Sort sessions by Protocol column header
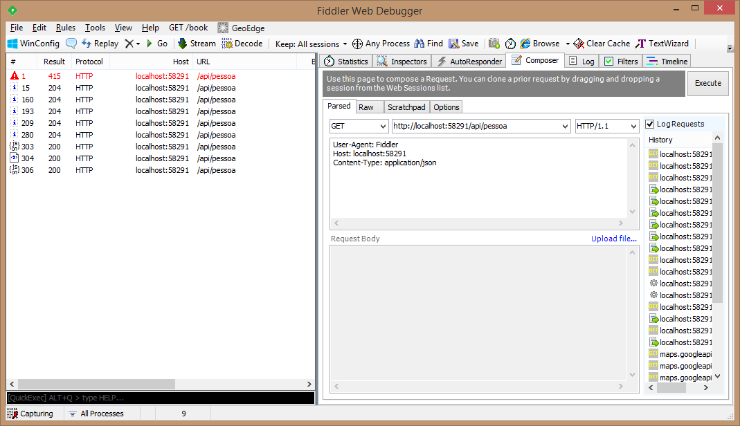The height and width of the screenshot is (426, 740). (89, 62)
